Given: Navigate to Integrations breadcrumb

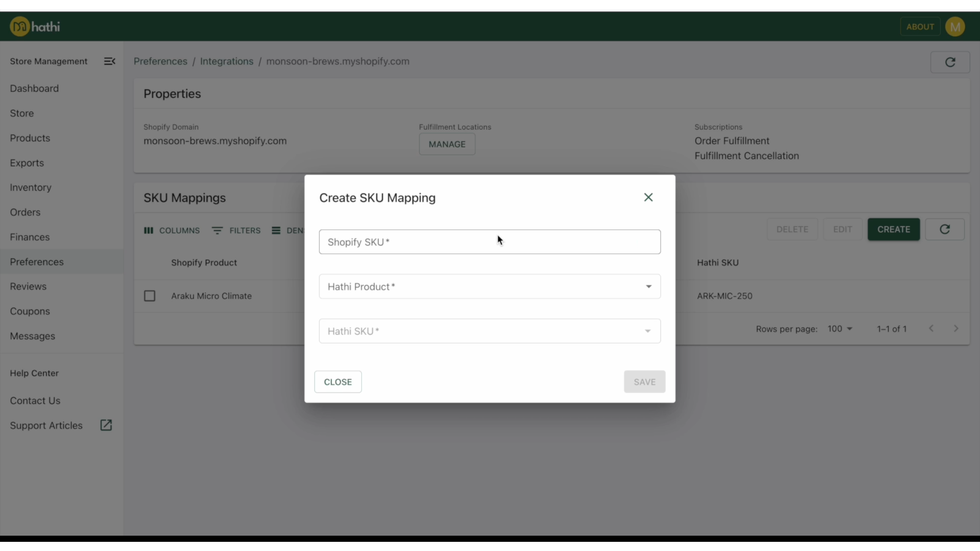Looking at the screenshot, I should (227, 61).
